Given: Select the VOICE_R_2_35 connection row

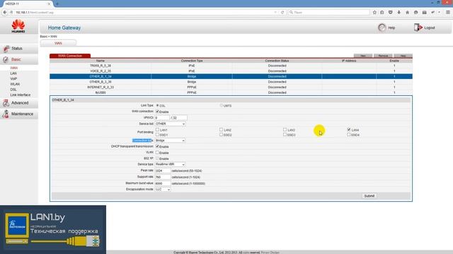Looking at the screenshot, I should [231, 71].
